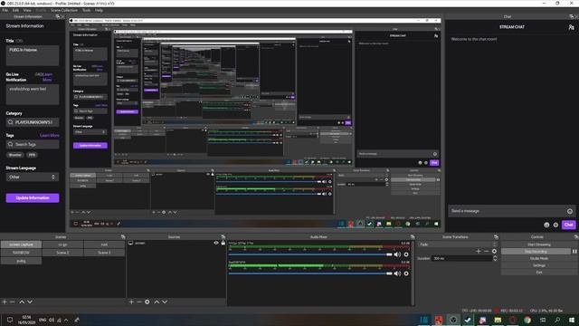This screenshot has width=579, height=326.
Task: Open the Windows notification center
Action: click(x=10, y=320)
